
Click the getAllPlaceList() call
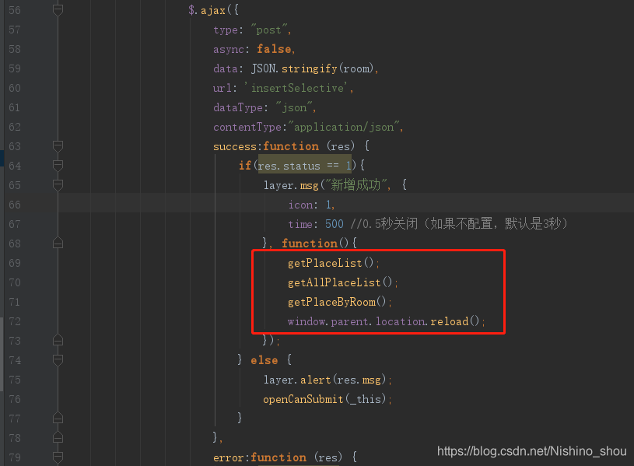click(x=340, y=282)
